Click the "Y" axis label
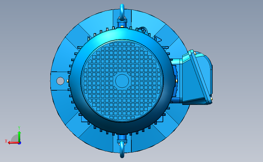This screenshot has width=263, height=162. (x=19, y=128)
